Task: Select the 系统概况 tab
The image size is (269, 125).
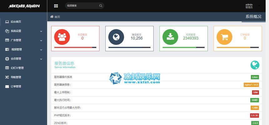Action: click(253, 17)
